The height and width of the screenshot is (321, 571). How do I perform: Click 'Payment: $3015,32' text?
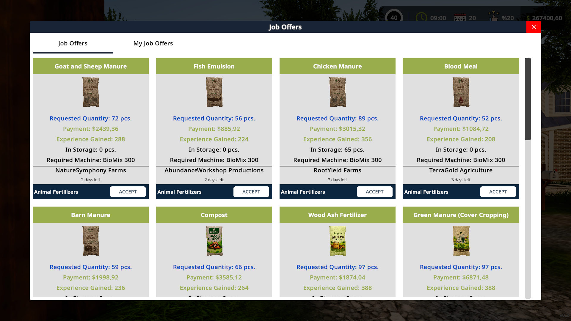338,129
